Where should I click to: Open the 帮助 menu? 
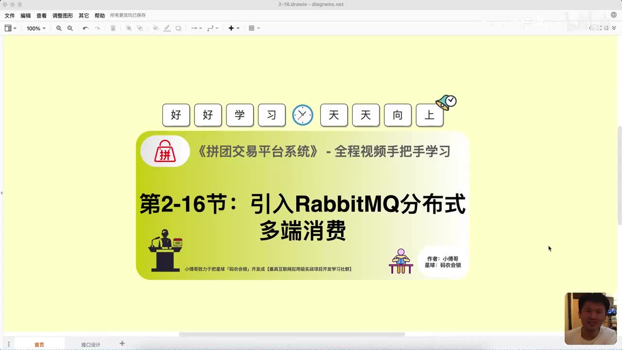[100, 16]
